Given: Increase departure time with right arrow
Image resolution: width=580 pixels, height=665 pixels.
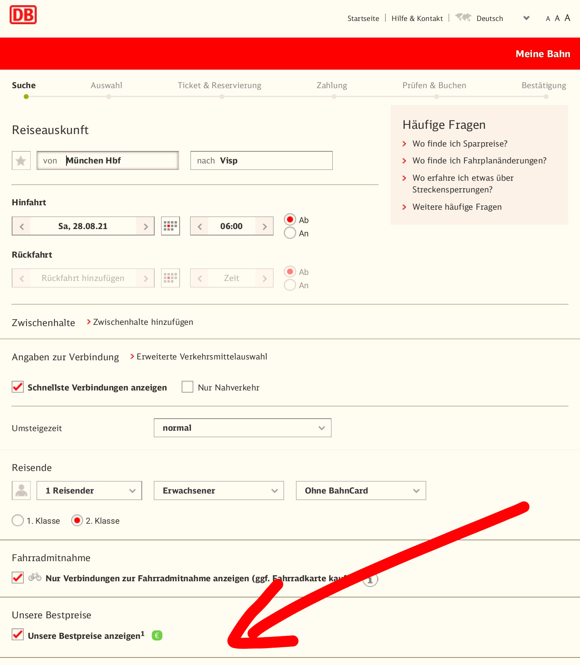Looking at the screenshot, I should click(265, 226).
